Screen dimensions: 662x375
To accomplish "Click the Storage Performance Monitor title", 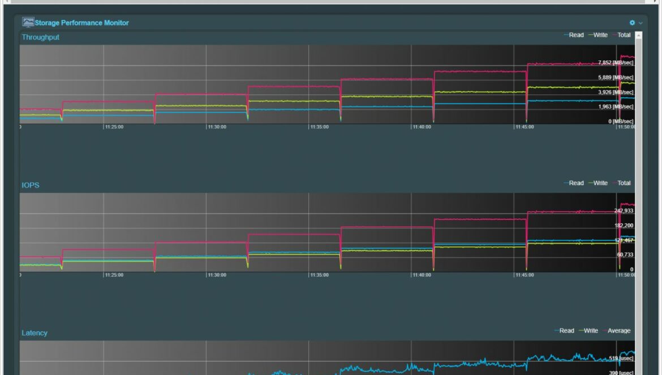I will tap(81, 23).
